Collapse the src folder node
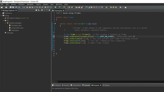The width and height of the screenshot is (164, 92). (3, 20)
